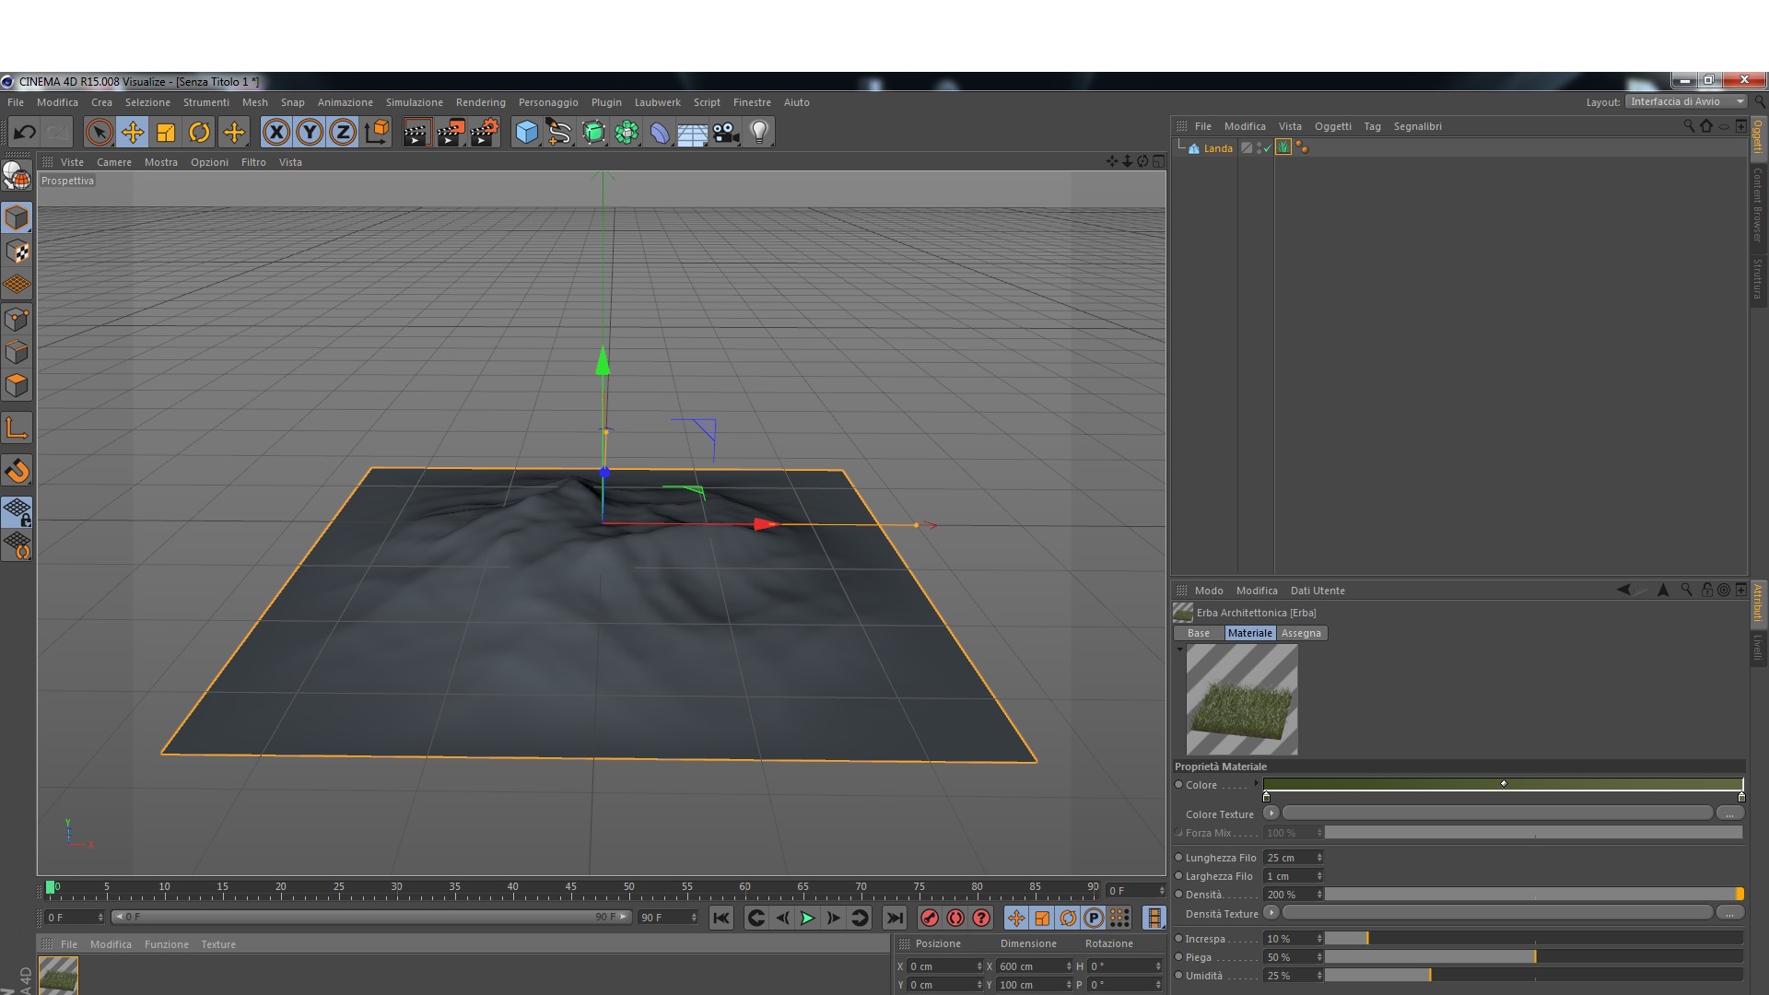Click the Piega slider bar
This screenshot has width=1769, height=995.
1533,957
